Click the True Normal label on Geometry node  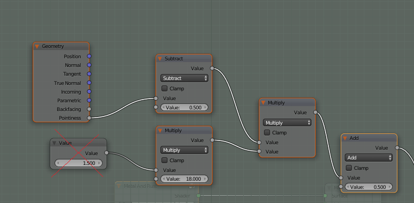click(x=68, y=83)
